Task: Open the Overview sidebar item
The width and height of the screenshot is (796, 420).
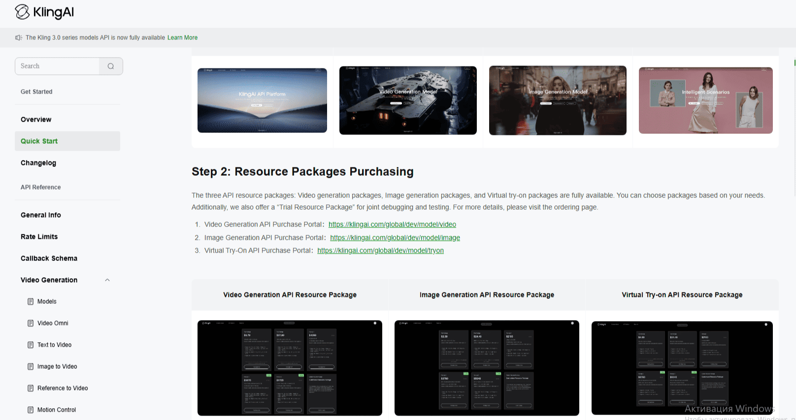Action: (36, 120)
